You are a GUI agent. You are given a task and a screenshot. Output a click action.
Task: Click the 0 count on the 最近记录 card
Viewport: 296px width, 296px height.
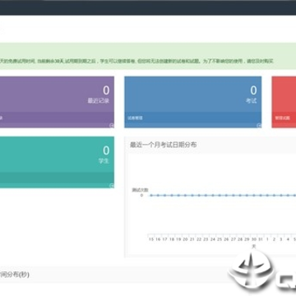[x=106, y=90]
